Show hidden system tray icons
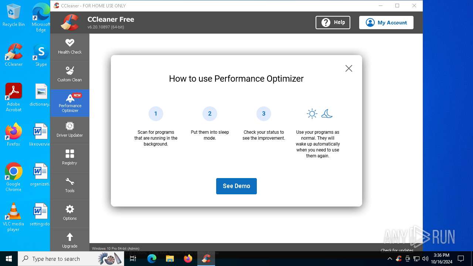Screen dimensions: 473x266 pyautogui.click(x=389, y=259)
